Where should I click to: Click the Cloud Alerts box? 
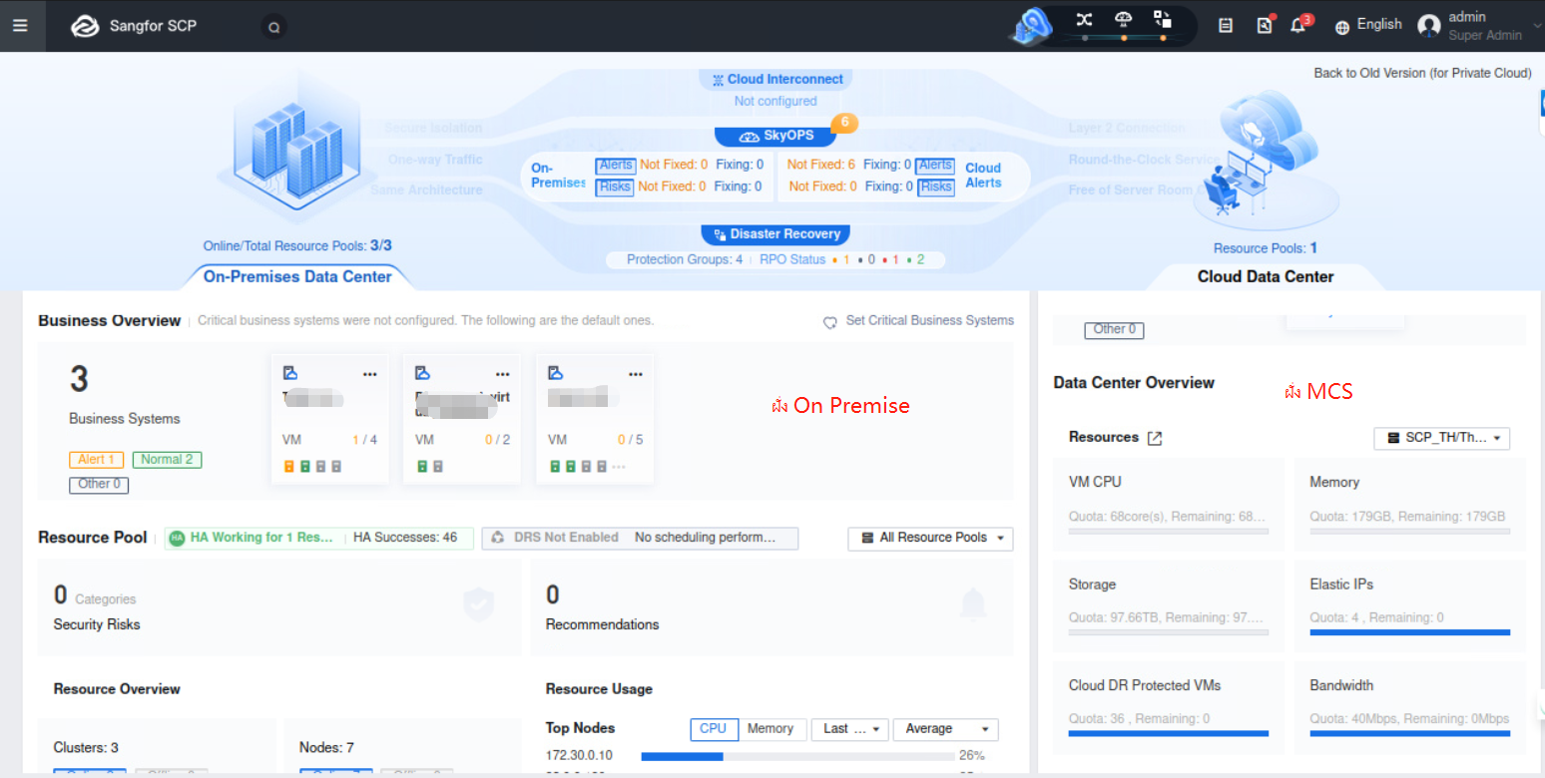935,166
